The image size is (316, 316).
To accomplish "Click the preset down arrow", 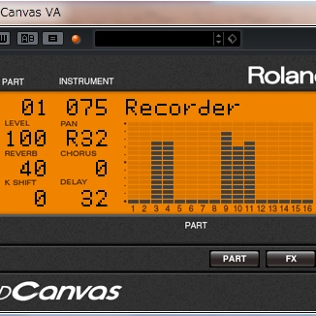I will pyautogui.click(x=219, y=41).
